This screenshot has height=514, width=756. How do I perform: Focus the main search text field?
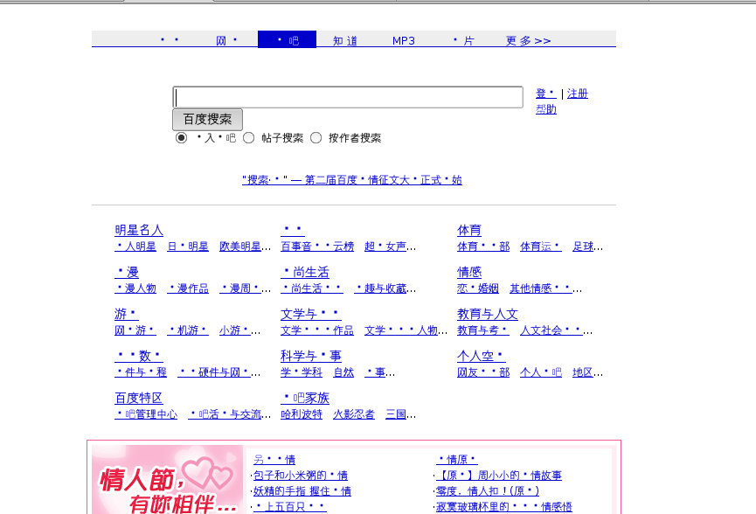click(348, 97)
